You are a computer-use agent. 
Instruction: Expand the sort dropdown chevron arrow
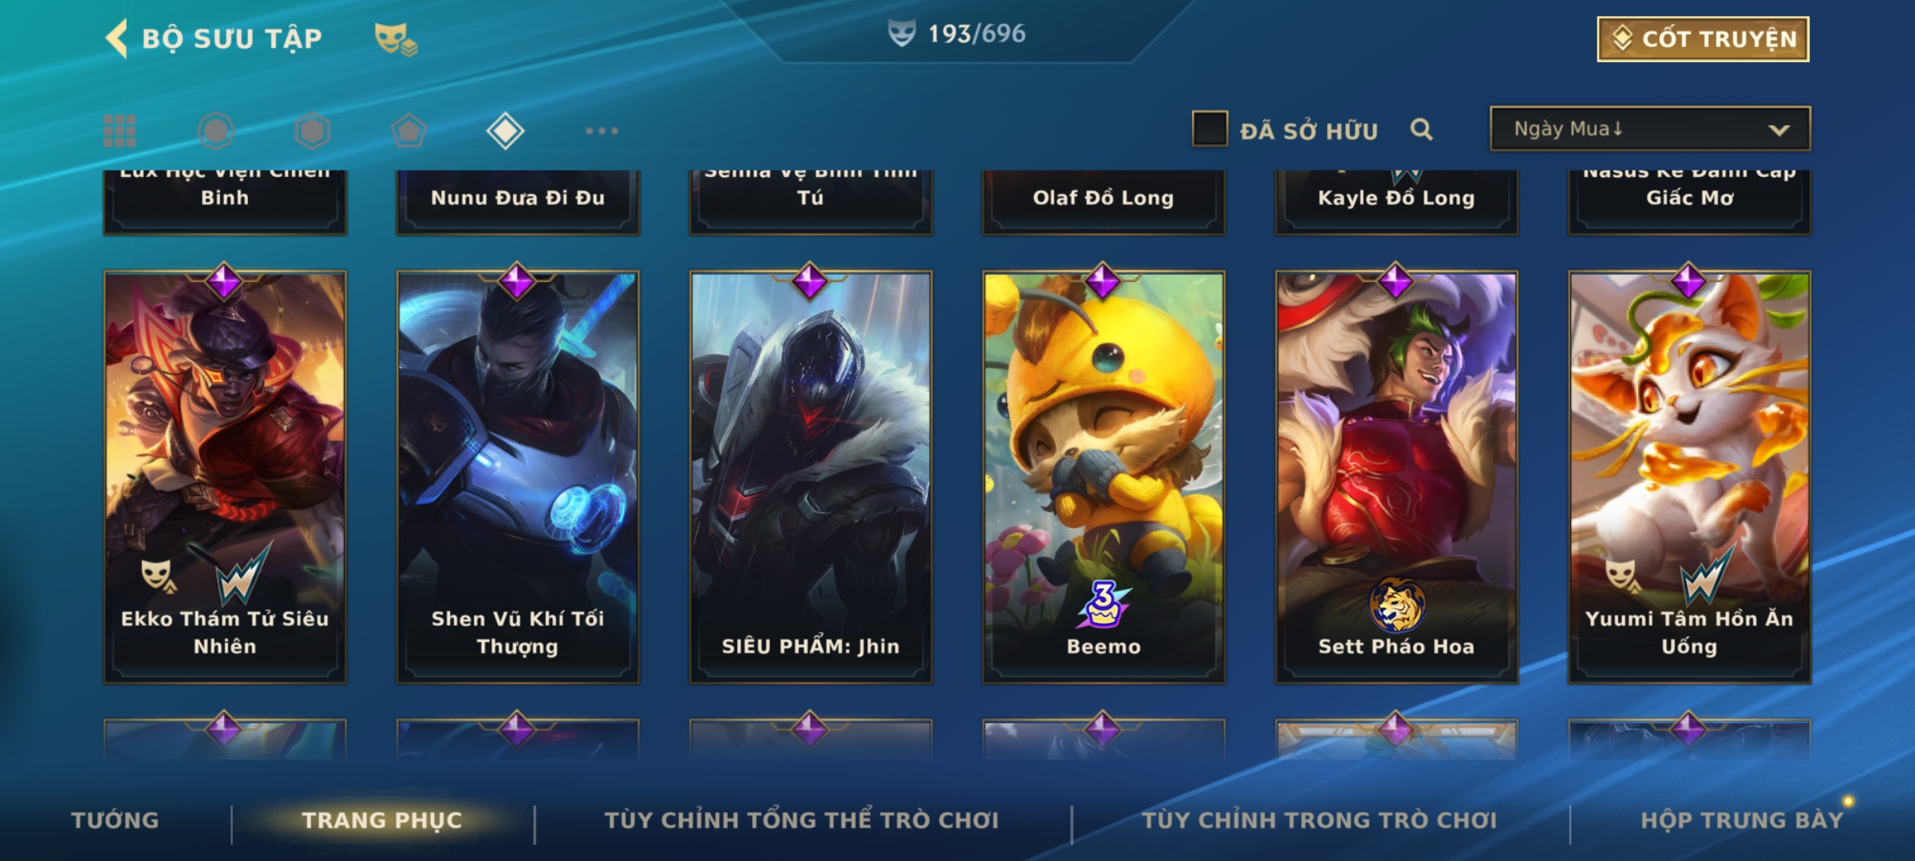[x=1779, y=130]
